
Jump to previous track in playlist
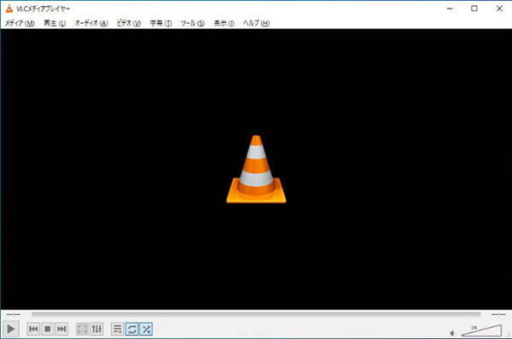pyautogui.click(x=33, y=329)
